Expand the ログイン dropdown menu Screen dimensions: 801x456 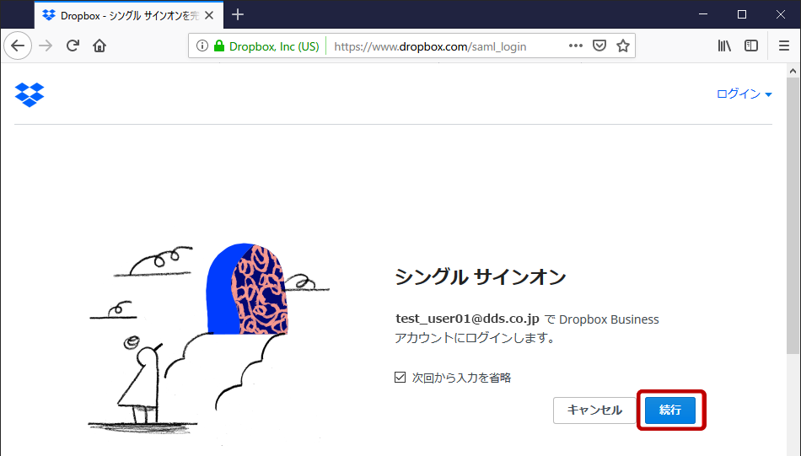point(744,94)
